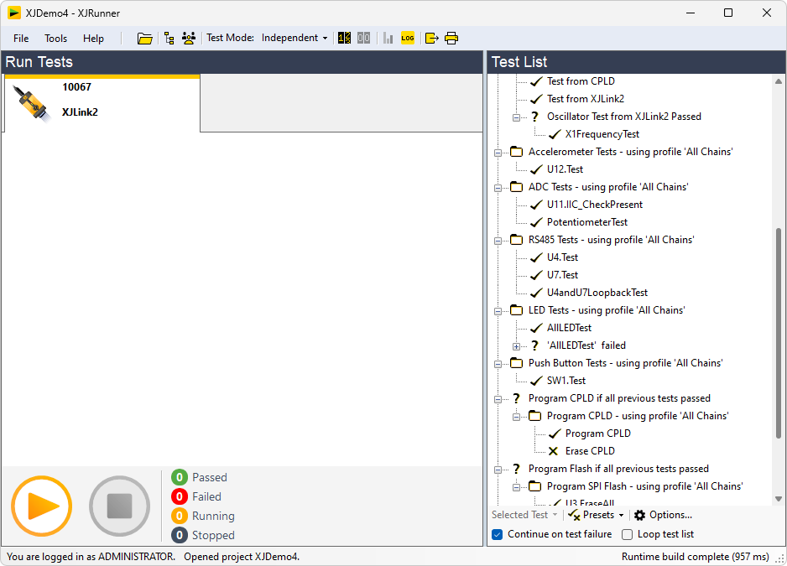
Task: Open the File menu
Action: 21,38
